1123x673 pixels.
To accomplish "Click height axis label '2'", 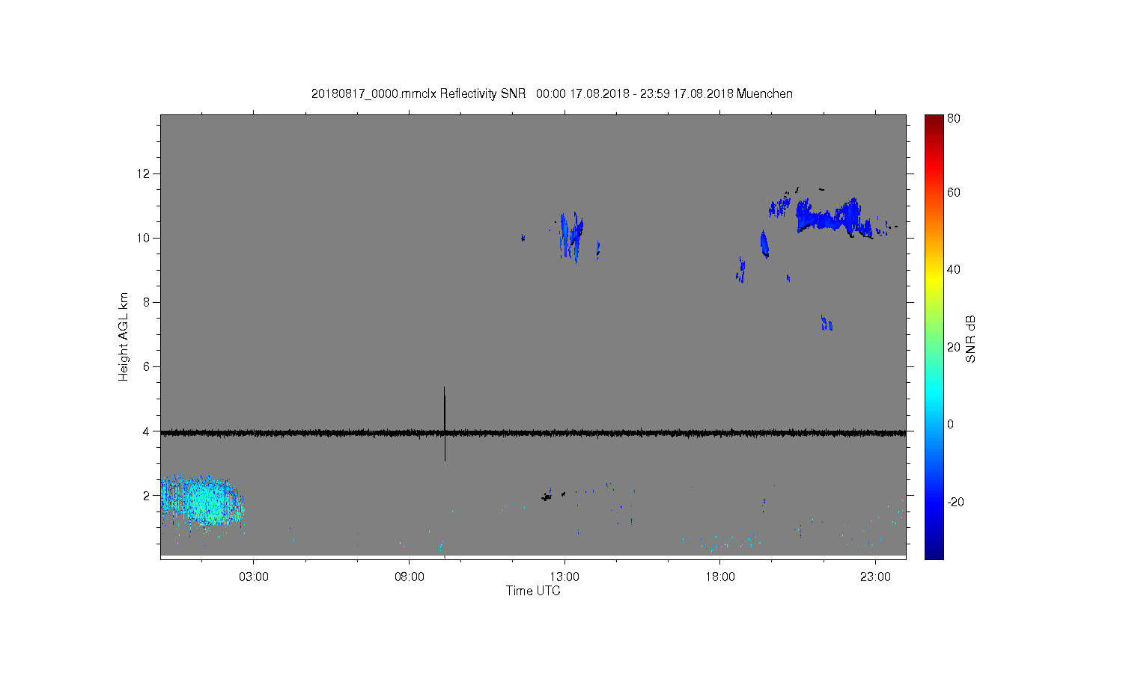I will [x=147, y=495].
